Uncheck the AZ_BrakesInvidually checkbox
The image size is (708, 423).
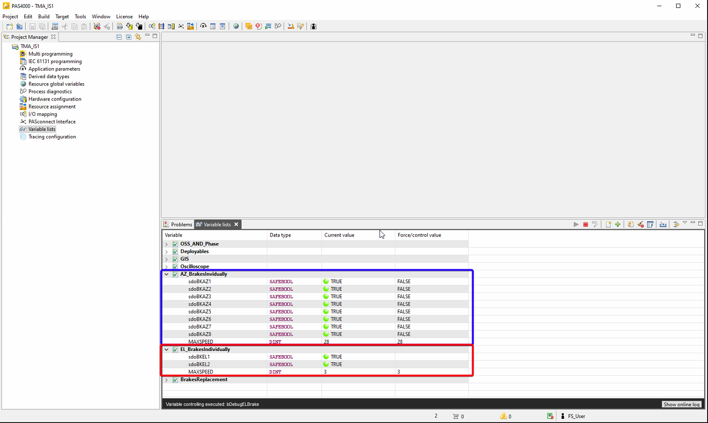(175, 274)
